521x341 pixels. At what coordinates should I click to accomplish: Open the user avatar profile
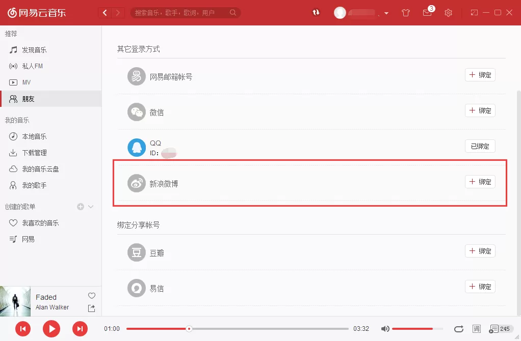(340, 13)
